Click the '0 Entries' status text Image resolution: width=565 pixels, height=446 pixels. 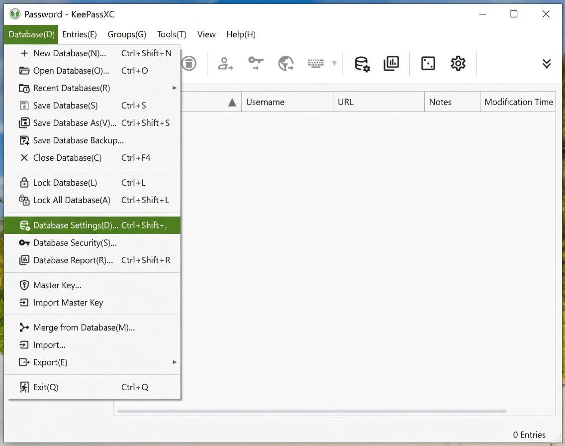529,435
